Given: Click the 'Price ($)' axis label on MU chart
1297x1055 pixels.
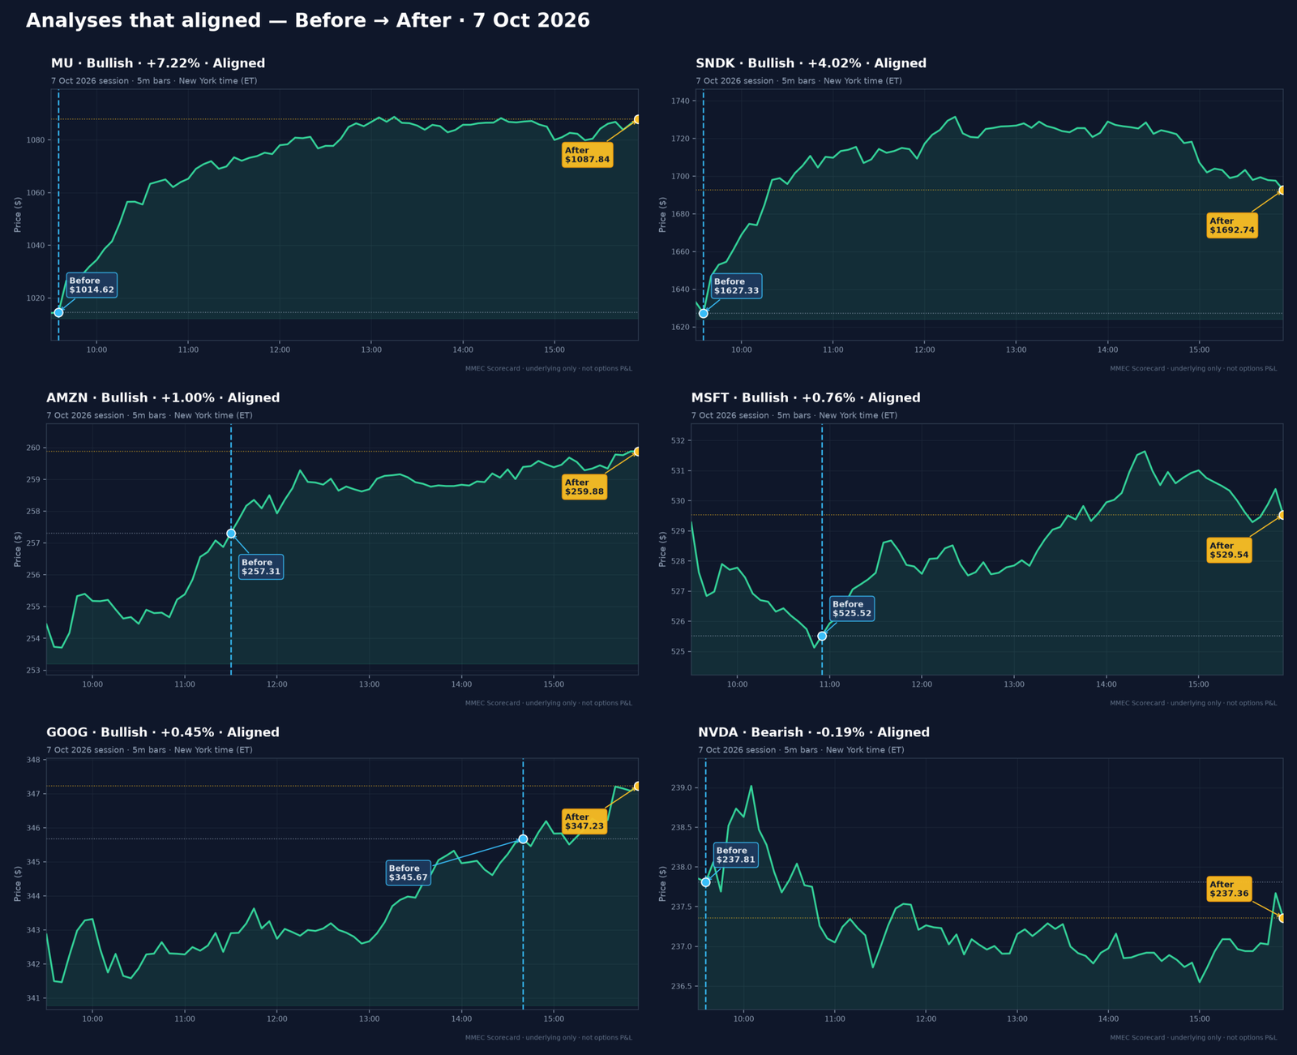Looking at the screenshot, I should [18, 215].
